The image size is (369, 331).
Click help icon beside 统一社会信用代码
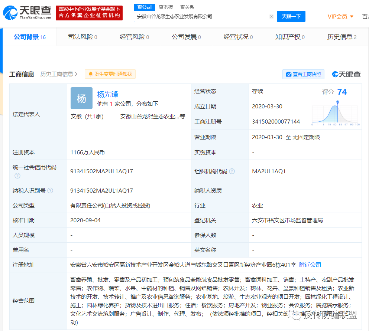[17, 176]
